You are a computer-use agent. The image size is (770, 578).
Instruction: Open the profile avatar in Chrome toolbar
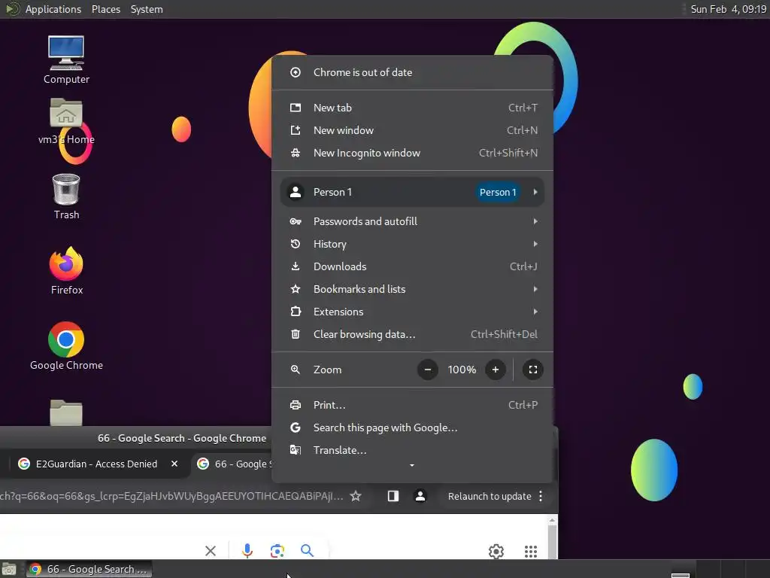(420, 497)
